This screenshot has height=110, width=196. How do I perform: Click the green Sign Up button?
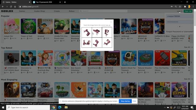tap(188, 11)
